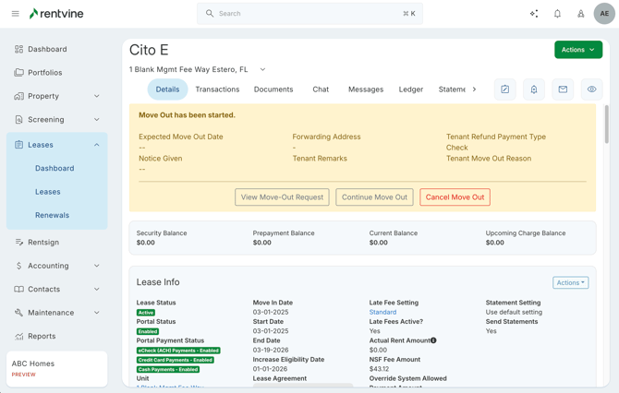Collapse the Leases sidebar section
619x393 pixels.
click(97, 145)
